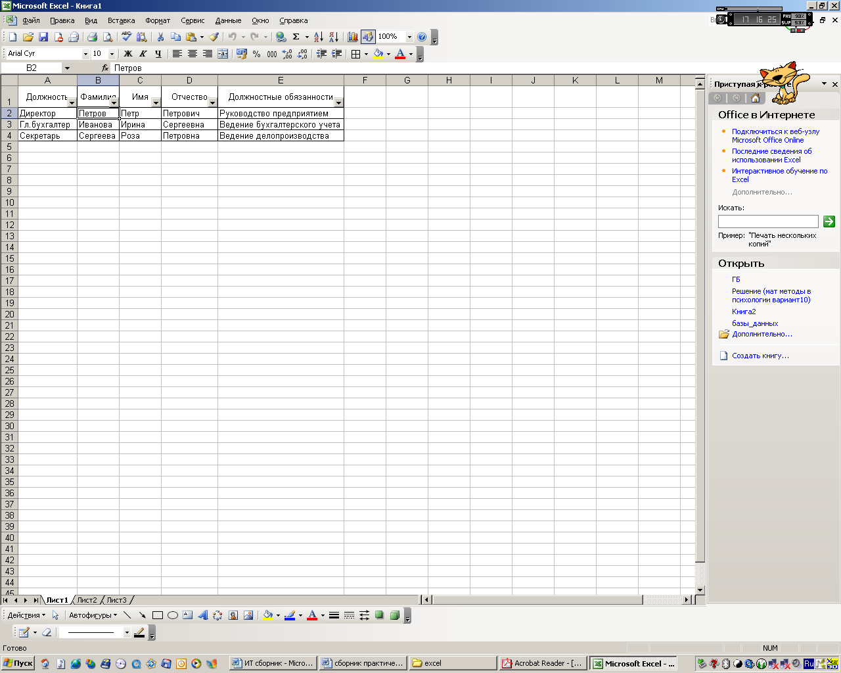841x673 pixels.
Task: Switch to the Лист2 sheet tab
Action: pos(87,600)
